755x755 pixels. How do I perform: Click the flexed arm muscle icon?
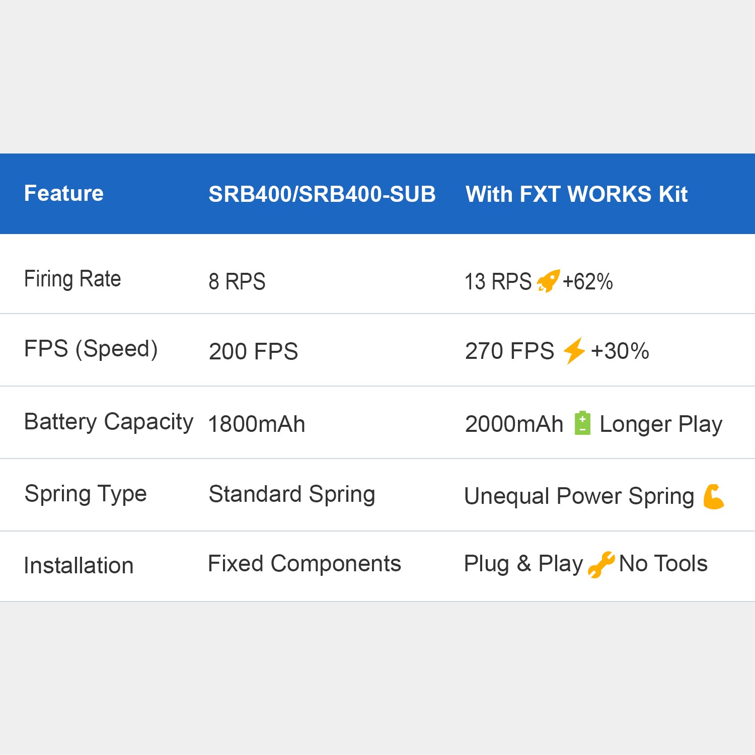[713, 496]
